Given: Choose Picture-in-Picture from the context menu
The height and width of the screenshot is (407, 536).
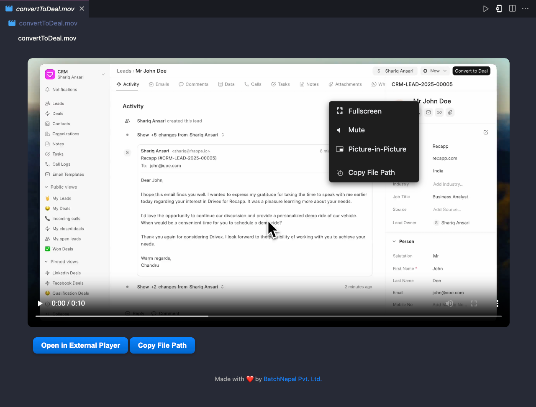Looking at the screenshot, I should pos(374,149).
